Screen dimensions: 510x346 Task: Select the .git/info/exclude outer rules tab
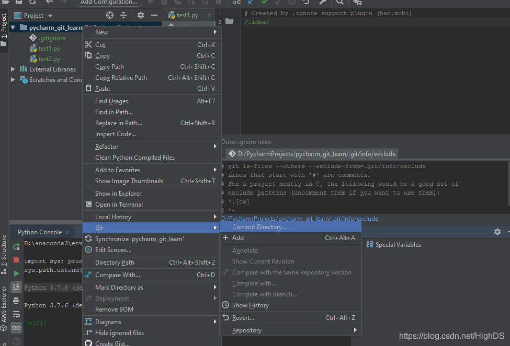[x=312, y=154]
